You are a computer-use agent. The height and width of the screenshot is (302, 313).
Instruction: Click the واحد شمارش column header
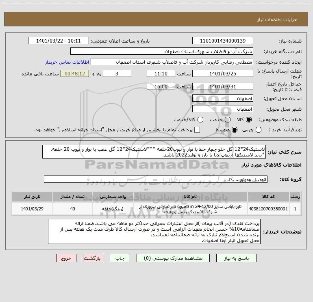pyautogui.click(x=113, y=197)
